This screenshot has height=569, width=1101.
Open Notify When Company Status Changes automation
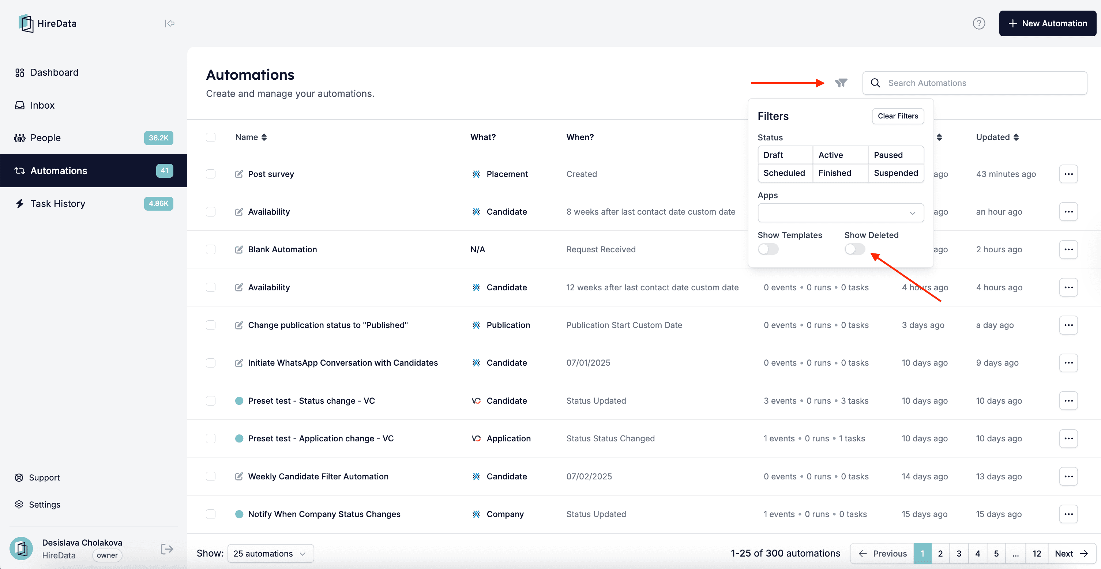point(324,514)
